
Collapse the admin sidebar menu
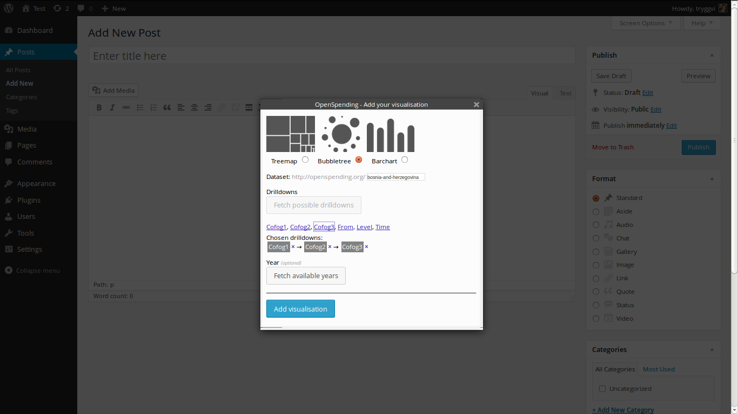pos(32,271)
